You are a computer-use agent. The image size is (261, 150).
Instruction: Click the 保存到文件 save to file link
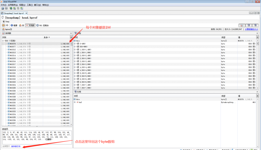pyautogui.click(x=16, y=146)
